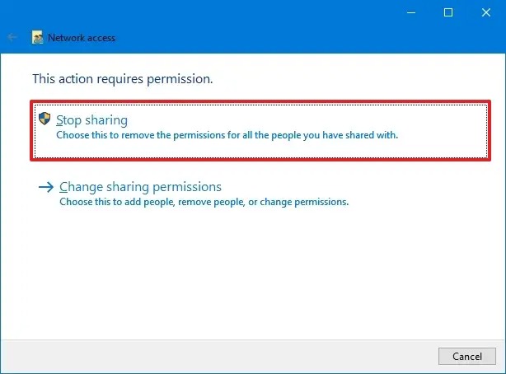Click the arrow icon beside Change sharing permissions
The width and height of the screenshot is (506, 374).
(46, 187)
